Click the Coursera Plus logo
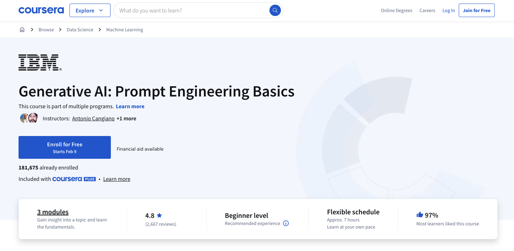The image size is (514, 251). point(74,179)
